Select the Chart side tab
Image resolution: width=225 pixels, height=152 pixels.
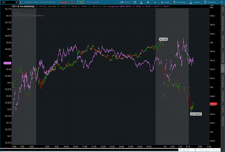223,69
